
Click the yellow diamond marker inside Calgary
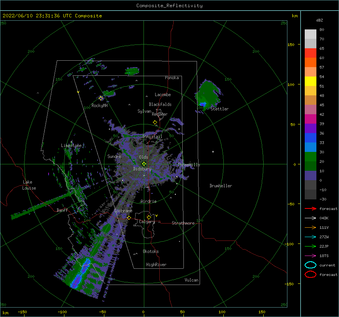point(149,217)
